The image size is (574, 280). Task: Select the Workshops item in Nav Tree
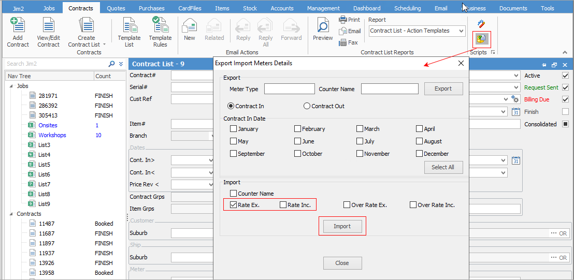point(52,135)
